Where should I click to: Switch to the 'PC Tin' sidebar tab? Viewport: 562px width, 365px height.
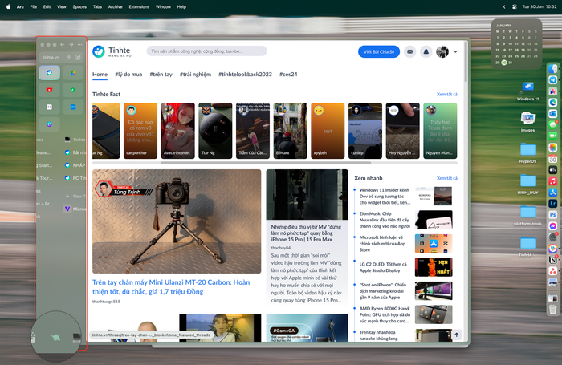coord(75,178)
